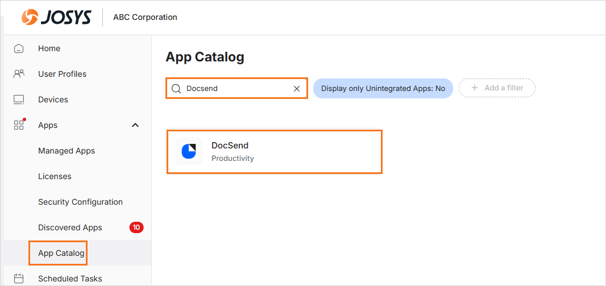This screenshot has height=286, width=606.
Task: Click the Productivity category label
Action: coord(233,159)
